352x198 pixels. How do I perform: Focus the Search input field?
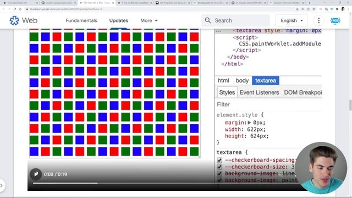point(235,20)
